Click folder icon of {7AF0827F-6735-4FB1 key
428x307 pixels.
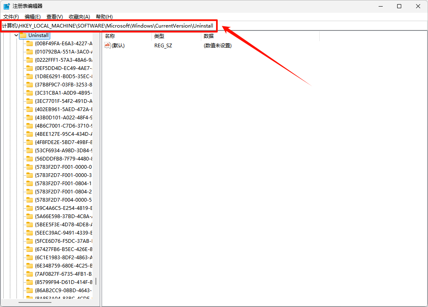[x=29, y=274]
